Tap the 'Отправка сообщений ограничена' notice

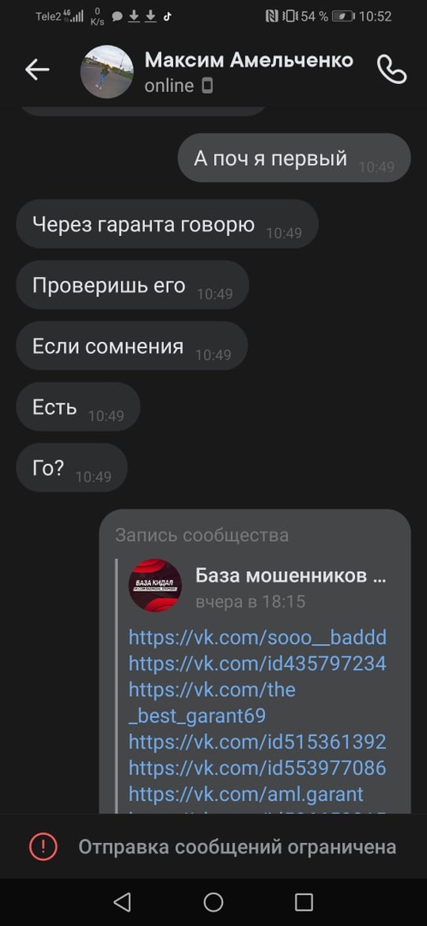[237, 847]
